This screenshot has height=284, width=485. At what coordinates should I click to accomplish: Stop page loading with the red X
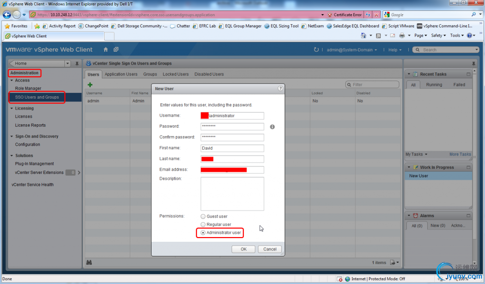[x=376, y=15]
